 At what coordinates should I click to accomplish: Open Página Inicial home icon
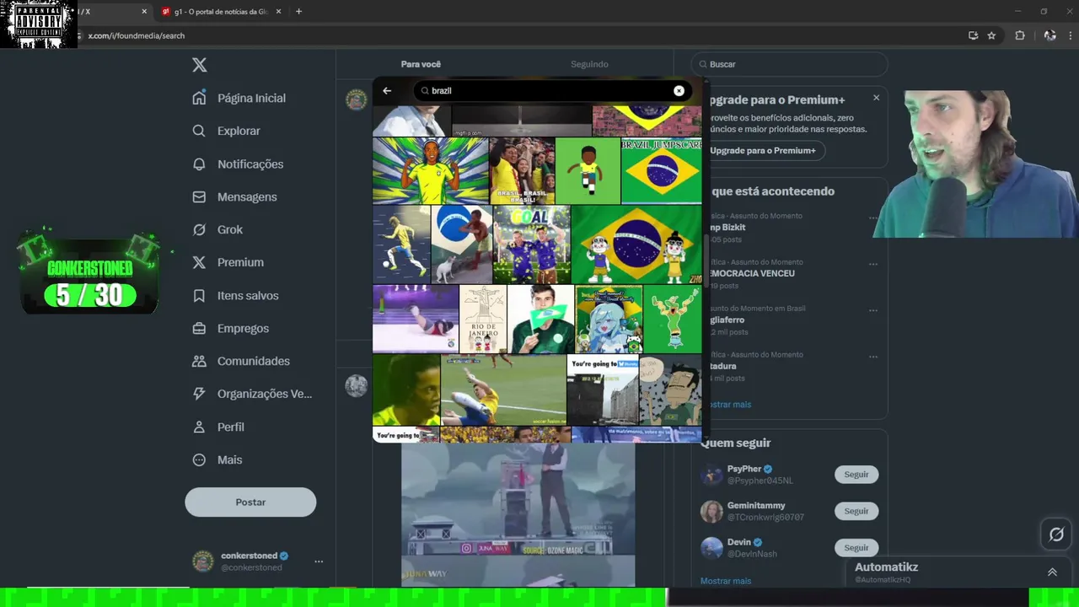pos(199,98)
